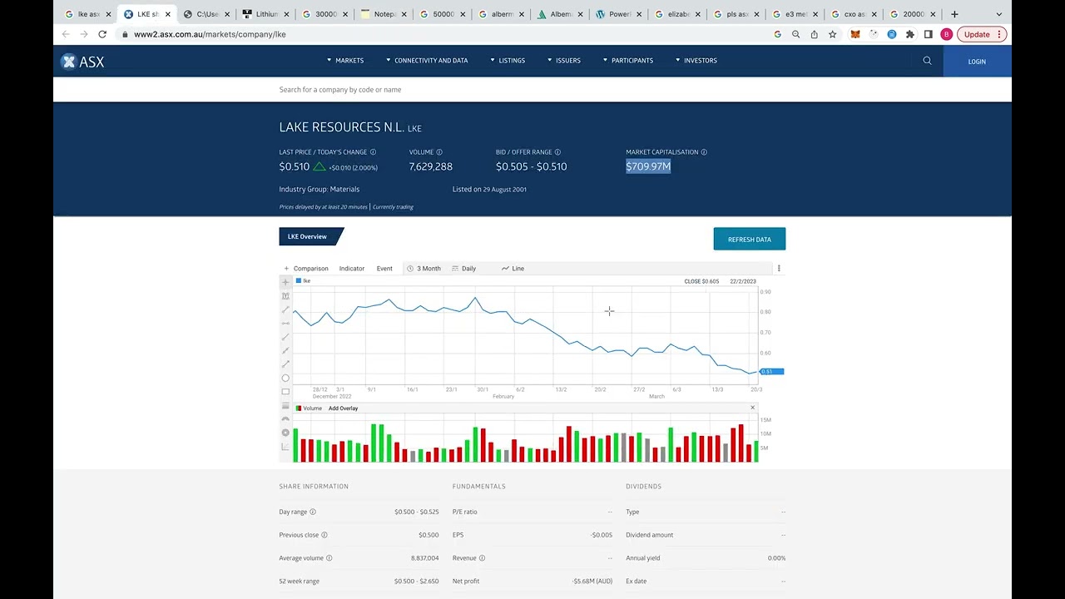Click the '$0.500 - $2.650' 52 week range value
This screenshot has height=599, width=1065.
pyautogui.click(x=416, y=581)
